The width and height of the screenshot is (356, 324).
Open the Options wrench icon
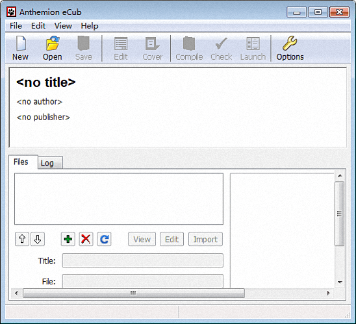[290, 43]
